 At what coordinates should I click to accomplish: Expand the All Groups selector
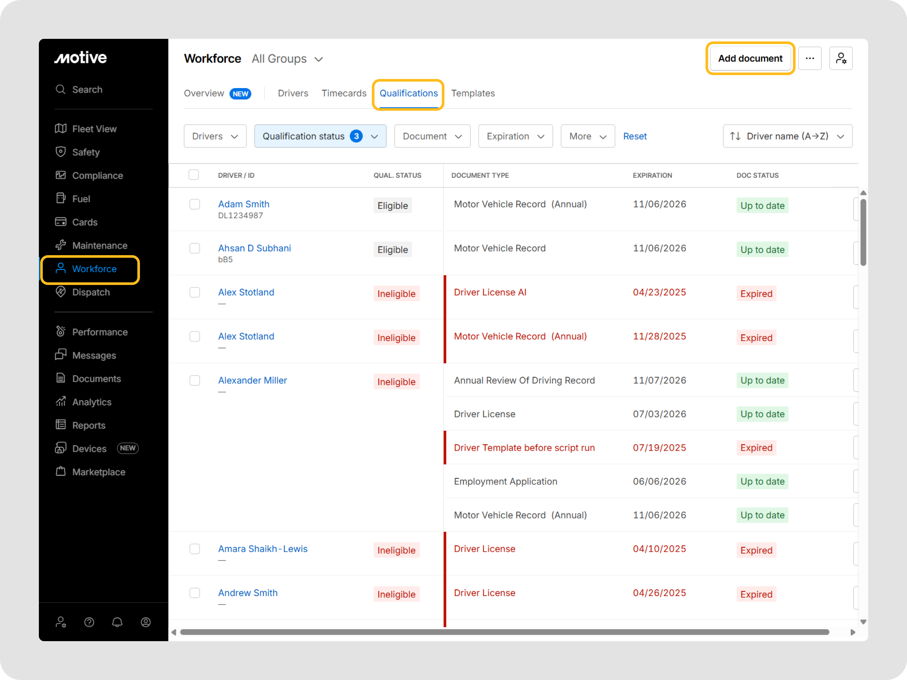[x=287, y=59]
